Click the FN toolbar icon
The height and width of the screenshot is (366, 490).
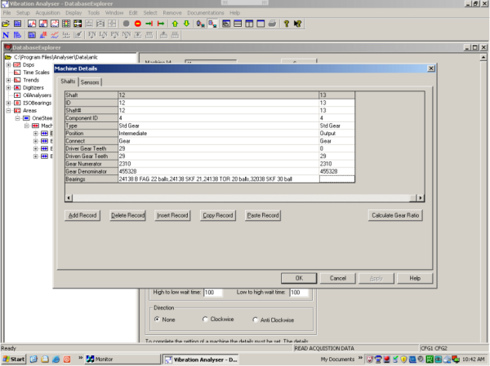91,35
